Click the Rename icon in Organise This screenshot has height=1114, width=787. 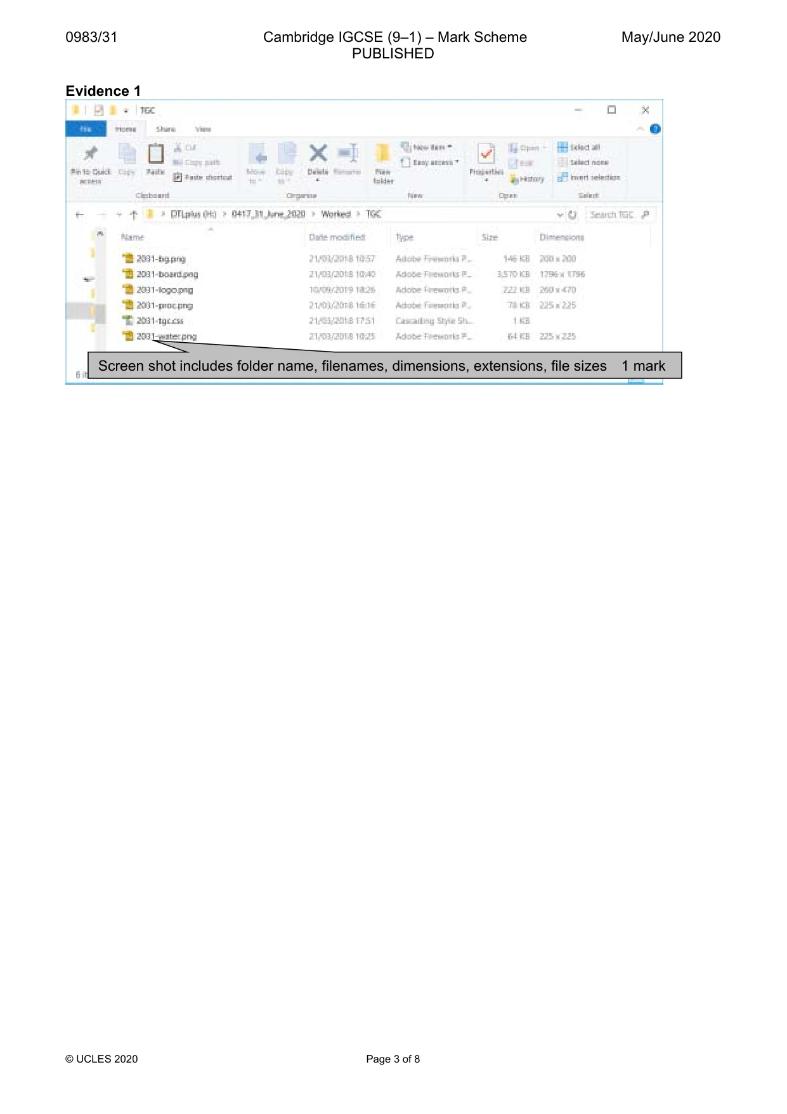pos(348,152)
